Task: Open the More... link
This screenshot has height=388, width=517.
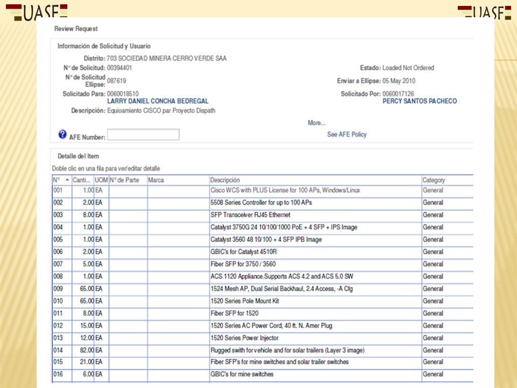Action: pyautogui.click(x=317, y=123)
